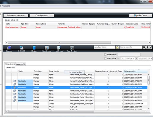Select the Printsample_Business_Card job row

76,75
